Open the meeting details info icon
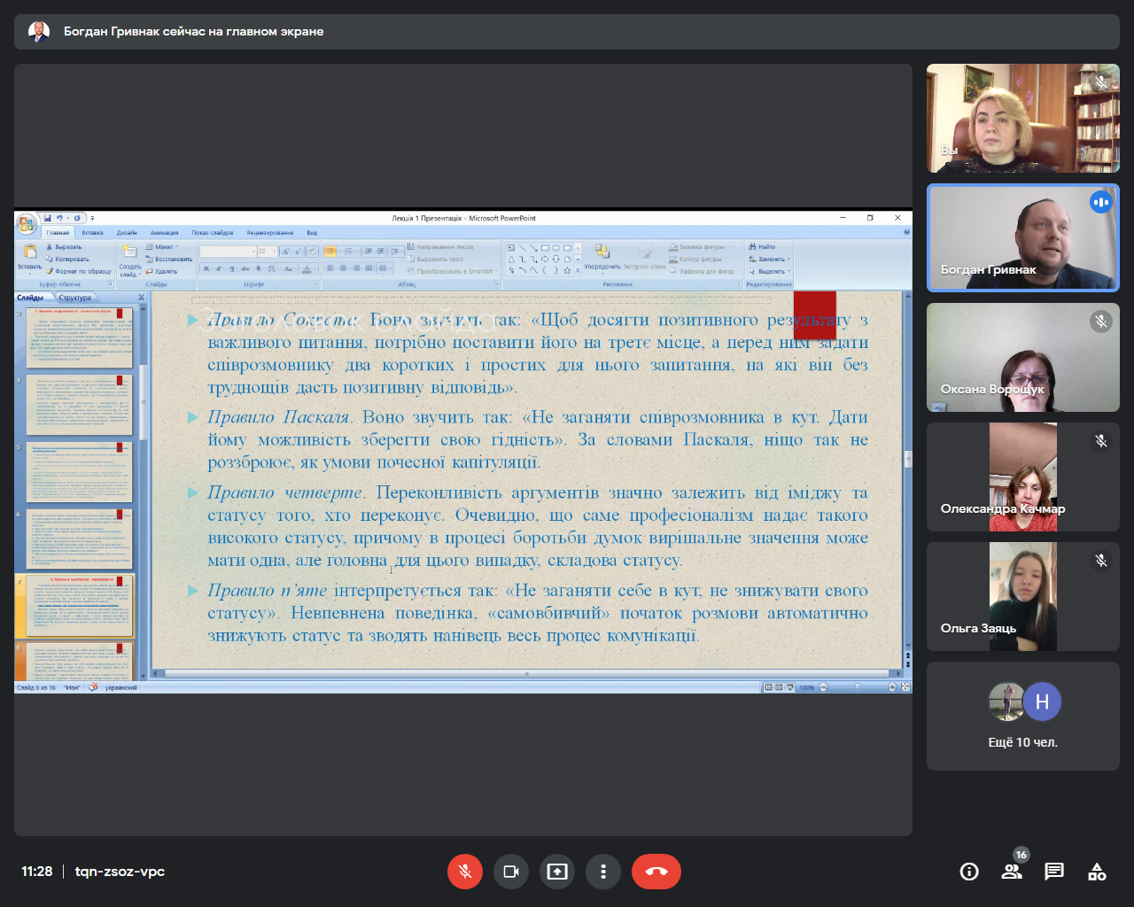The image size is (1134, 907). point(969,872)
